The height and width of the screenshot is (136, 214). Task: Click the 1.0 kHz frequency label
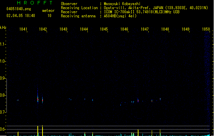tap(3, 61)
